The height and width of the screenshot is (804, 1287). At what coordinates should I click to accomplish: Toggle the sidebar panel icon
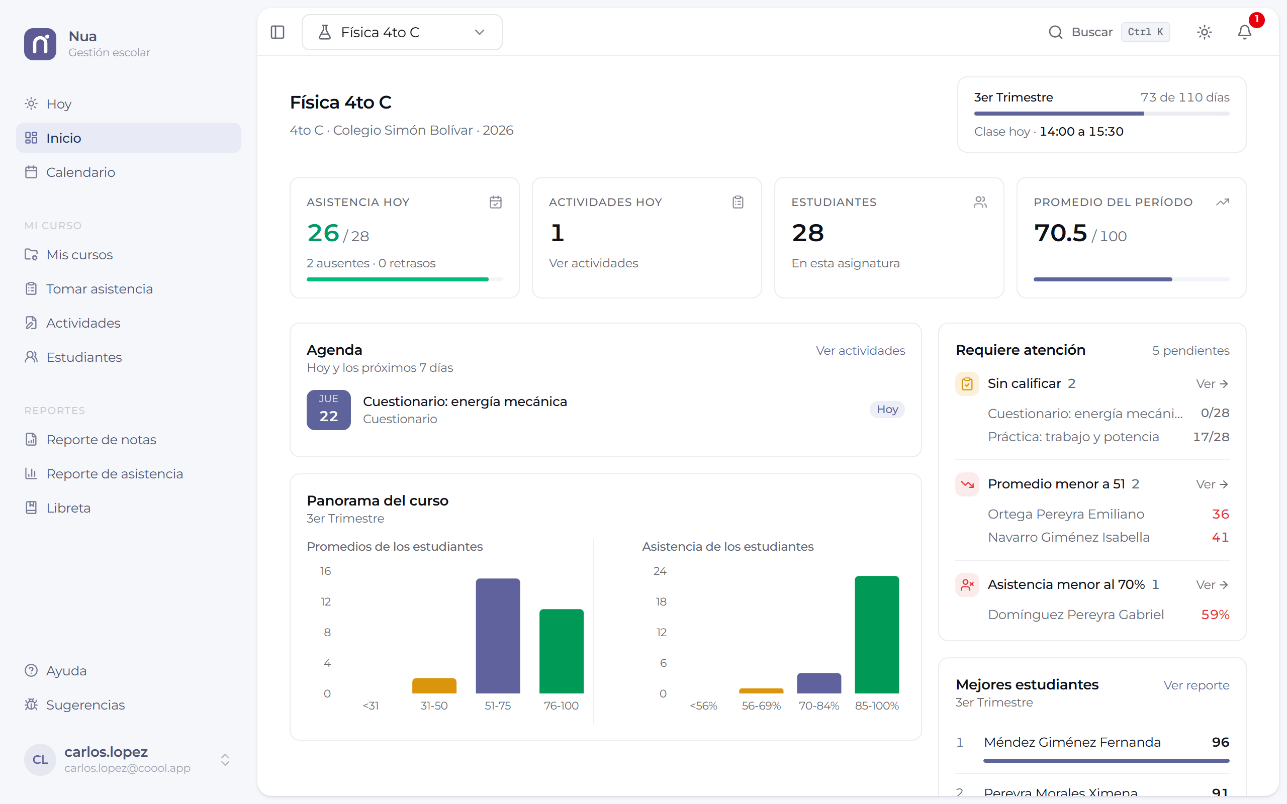tap(278, 33)
